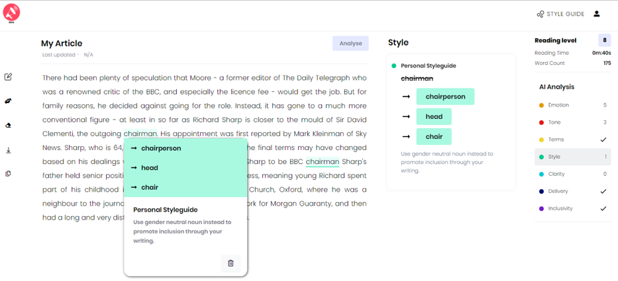Click the Inclusivity checkmark icon

point(603,208)
